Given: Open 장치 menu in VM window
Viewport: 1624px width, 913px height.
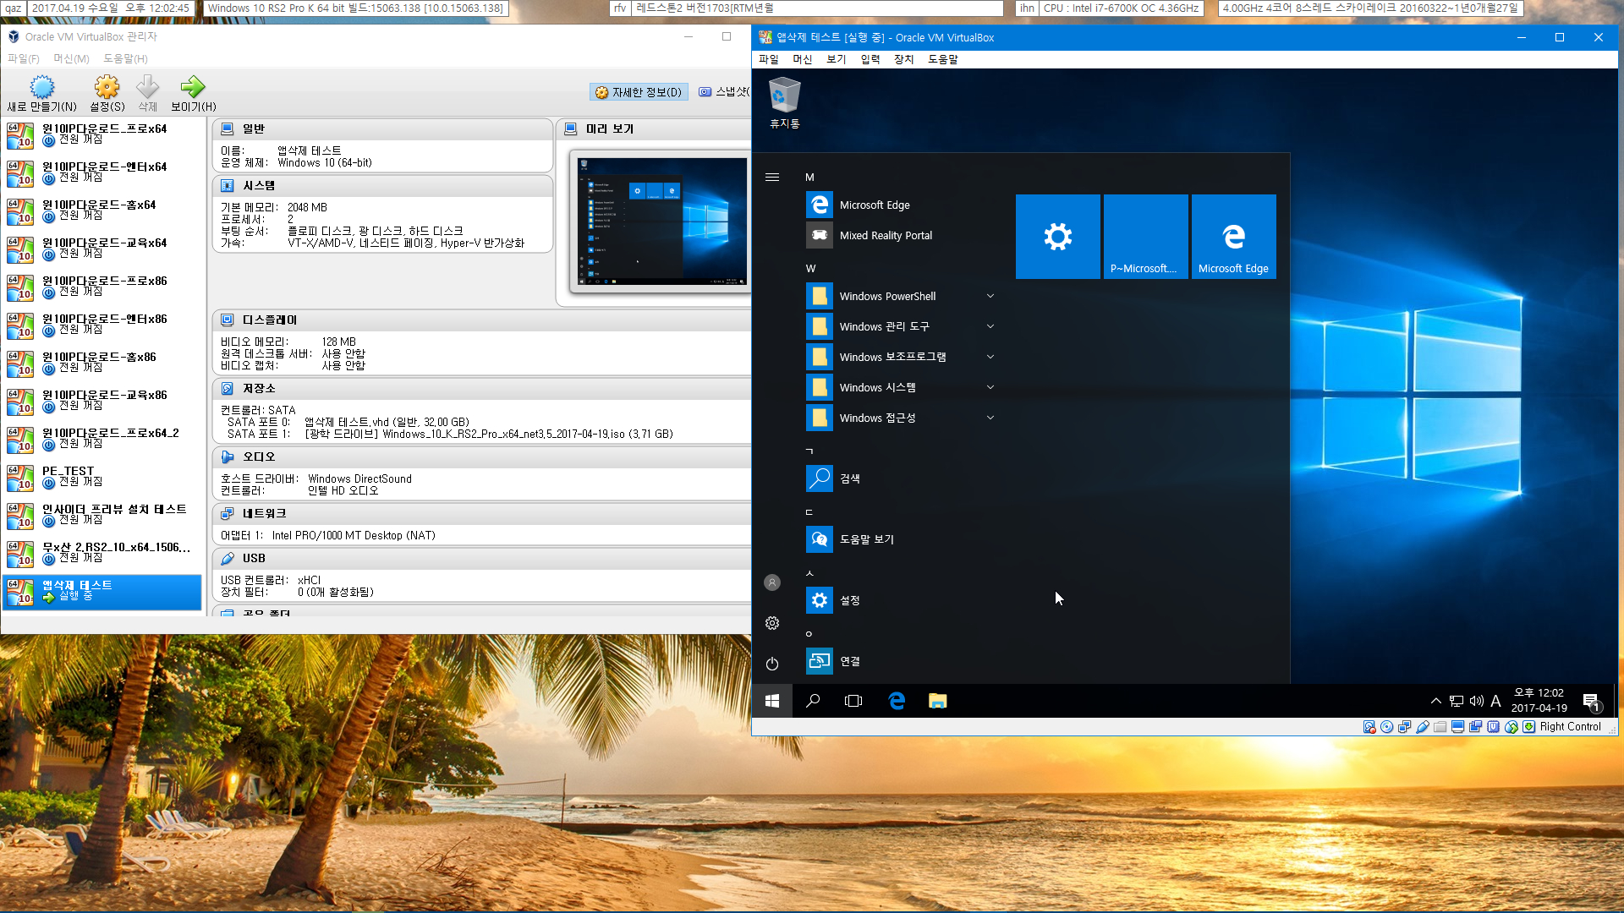Looking at the screenshot, I should (x=903, y=59).
